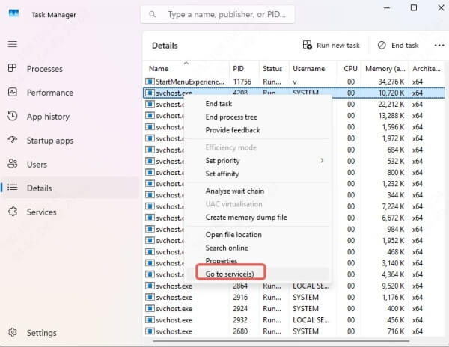Click the Performance sidebar icon

click(12, 92)
